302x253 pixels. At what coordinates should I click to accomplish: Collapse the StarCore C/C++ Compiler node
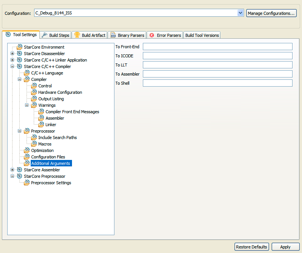[13, 66]
